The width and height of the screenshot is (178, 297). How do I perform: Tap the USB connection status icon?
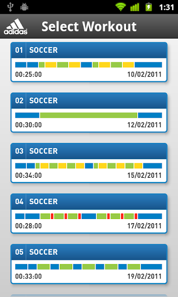10,7
